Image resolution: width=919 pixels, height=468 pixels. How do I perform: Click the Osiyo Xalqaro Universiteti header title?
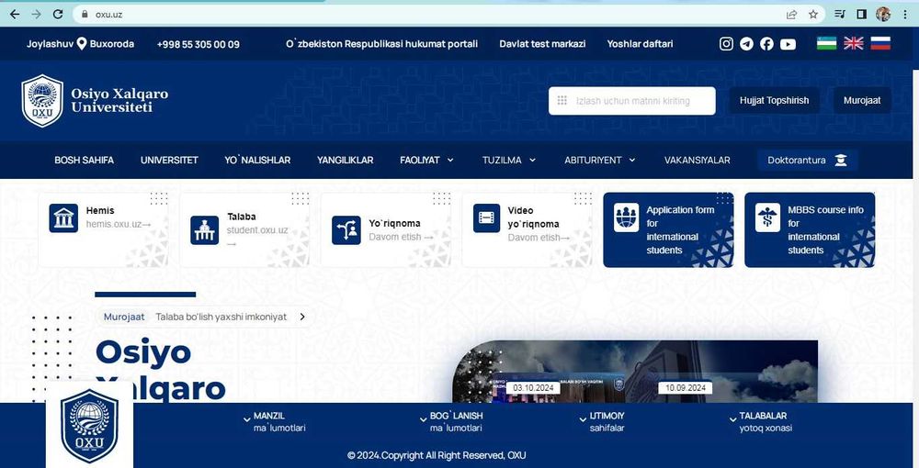click(x=119, y=101)
